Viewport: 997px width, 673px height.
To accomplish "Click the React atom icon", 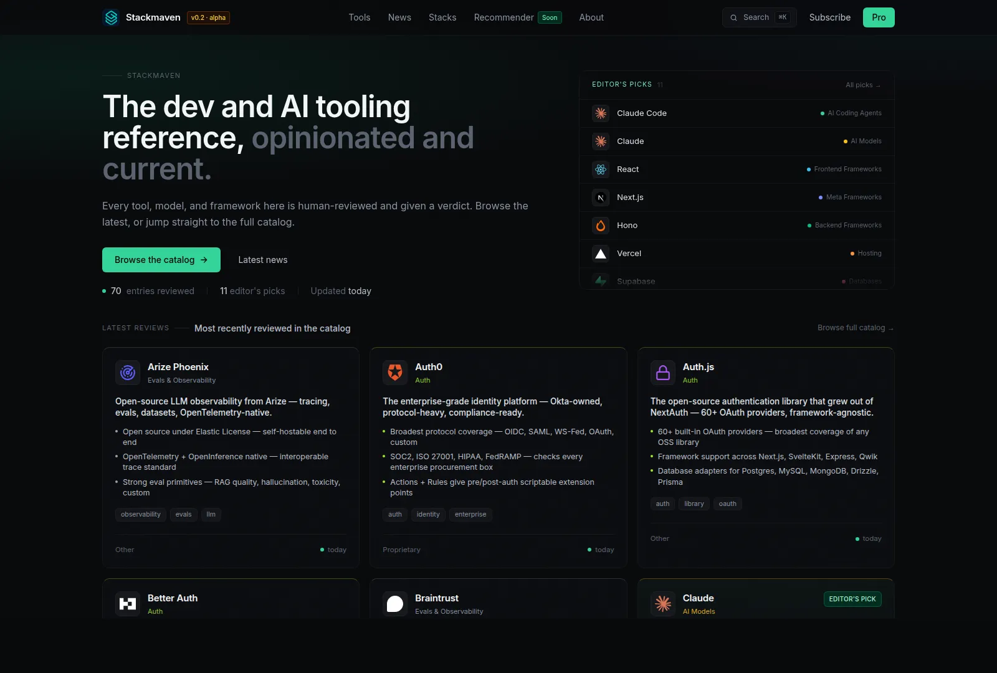I will [601, 169].
